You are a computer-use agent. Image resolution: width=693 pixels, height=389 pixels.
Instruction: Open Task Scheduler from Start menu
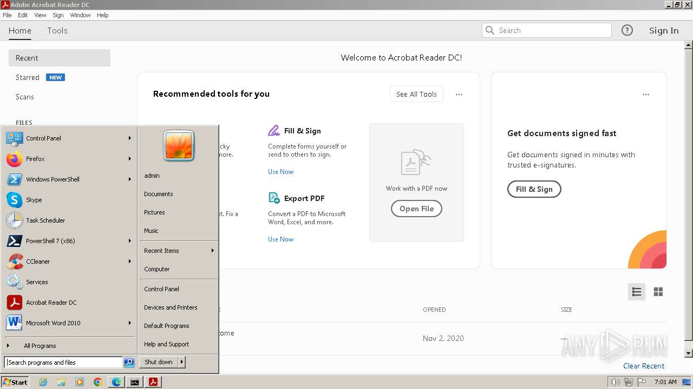click(x=14, y=220)
